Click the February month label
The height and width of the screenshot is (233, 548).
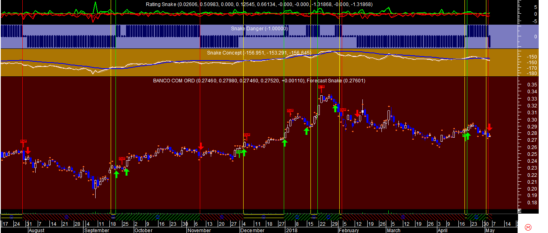pyautogui.click(x=349, y=231)
